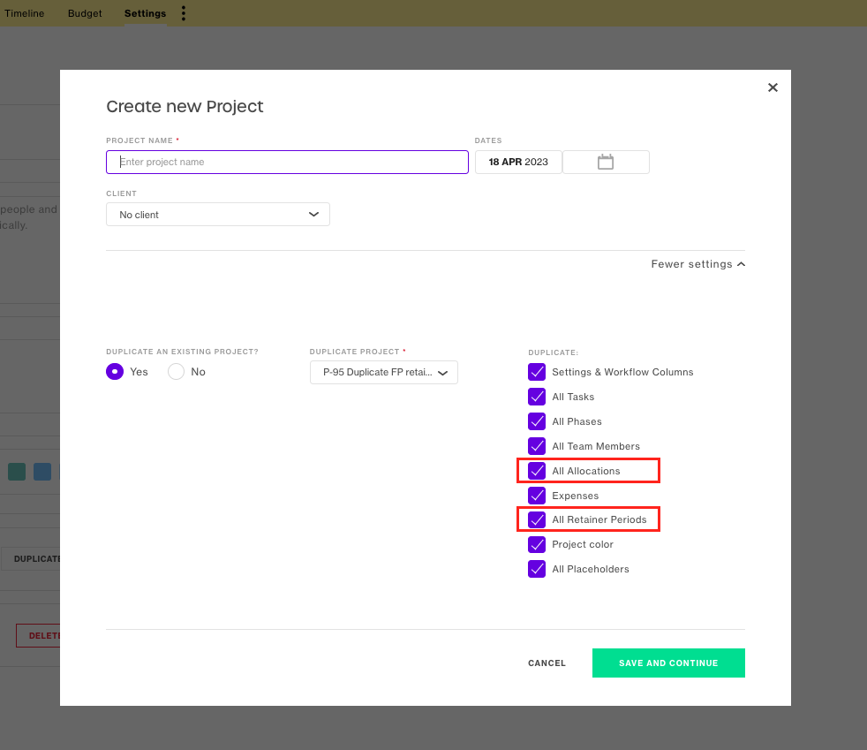This screenshot has height=750, width=867.
Task: Click Save and Continue
Action: [x=668, y=663]
